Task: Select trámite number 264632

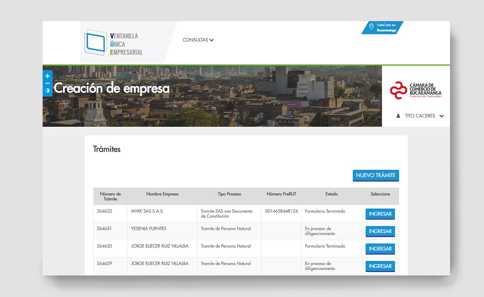Action: point(104,211)
